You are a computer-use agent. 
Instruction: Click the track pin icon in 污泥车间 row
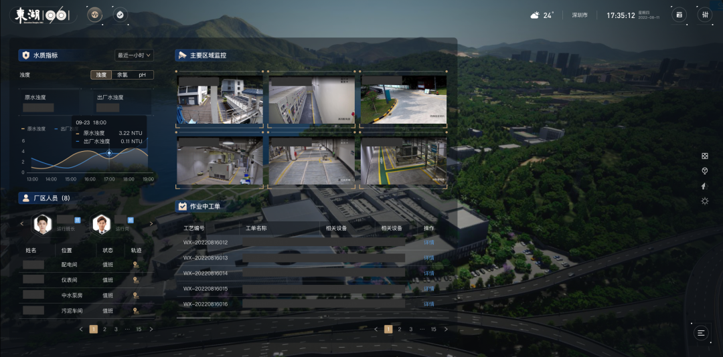[136, 311]
